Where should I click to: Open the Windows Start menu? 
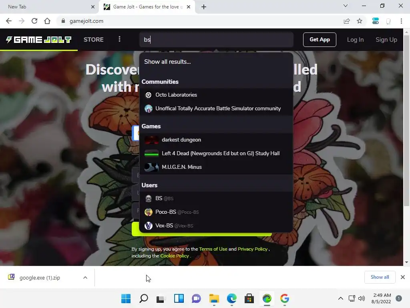[x=126, y=298]
